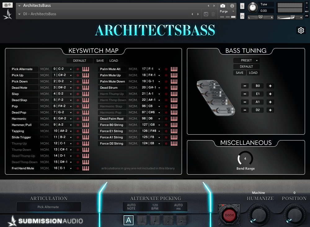Toggle the Mute M button

[242, 16]
